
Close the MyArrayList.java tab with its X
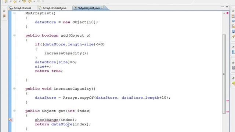pos(103,8)
